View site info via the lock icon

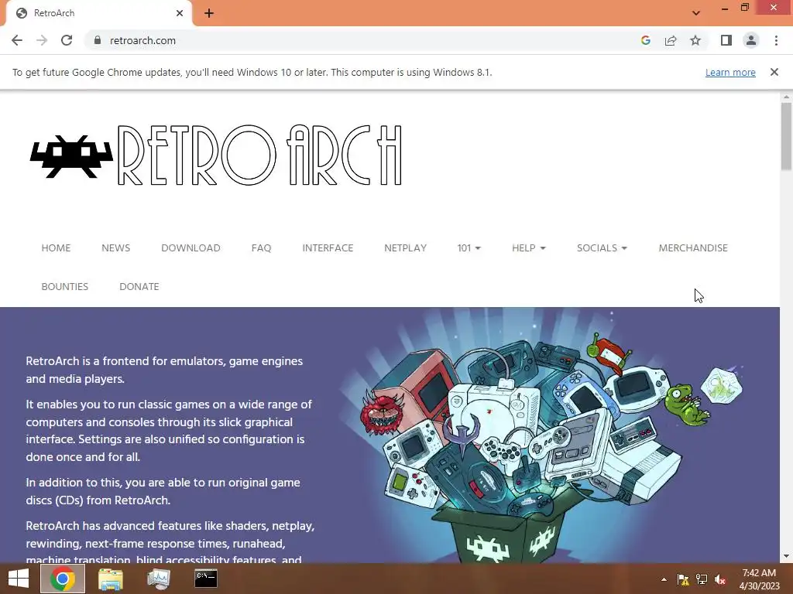98,40
